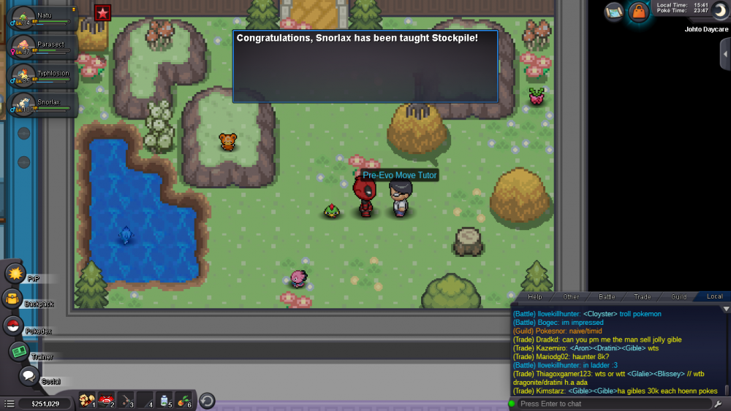Click the chat settings wrench icon
The image size is (731, 411).
coord(719,403)
